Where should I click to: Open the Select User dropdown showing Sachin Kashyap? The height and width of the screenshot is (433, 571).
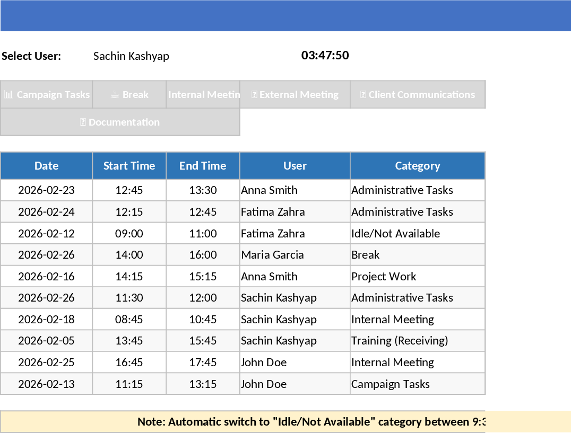[x=131, y=56]
